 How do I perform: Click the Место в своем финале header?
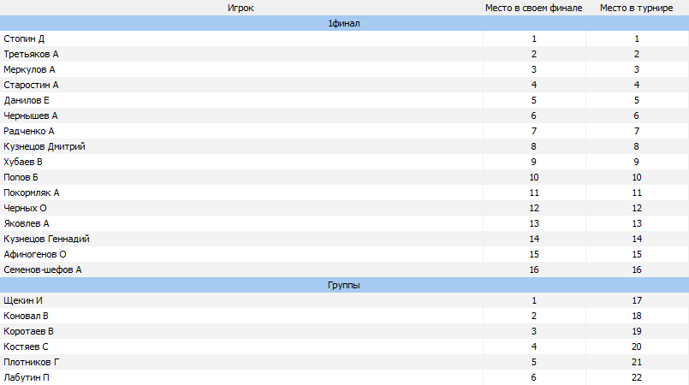click(x=533, y=8)
